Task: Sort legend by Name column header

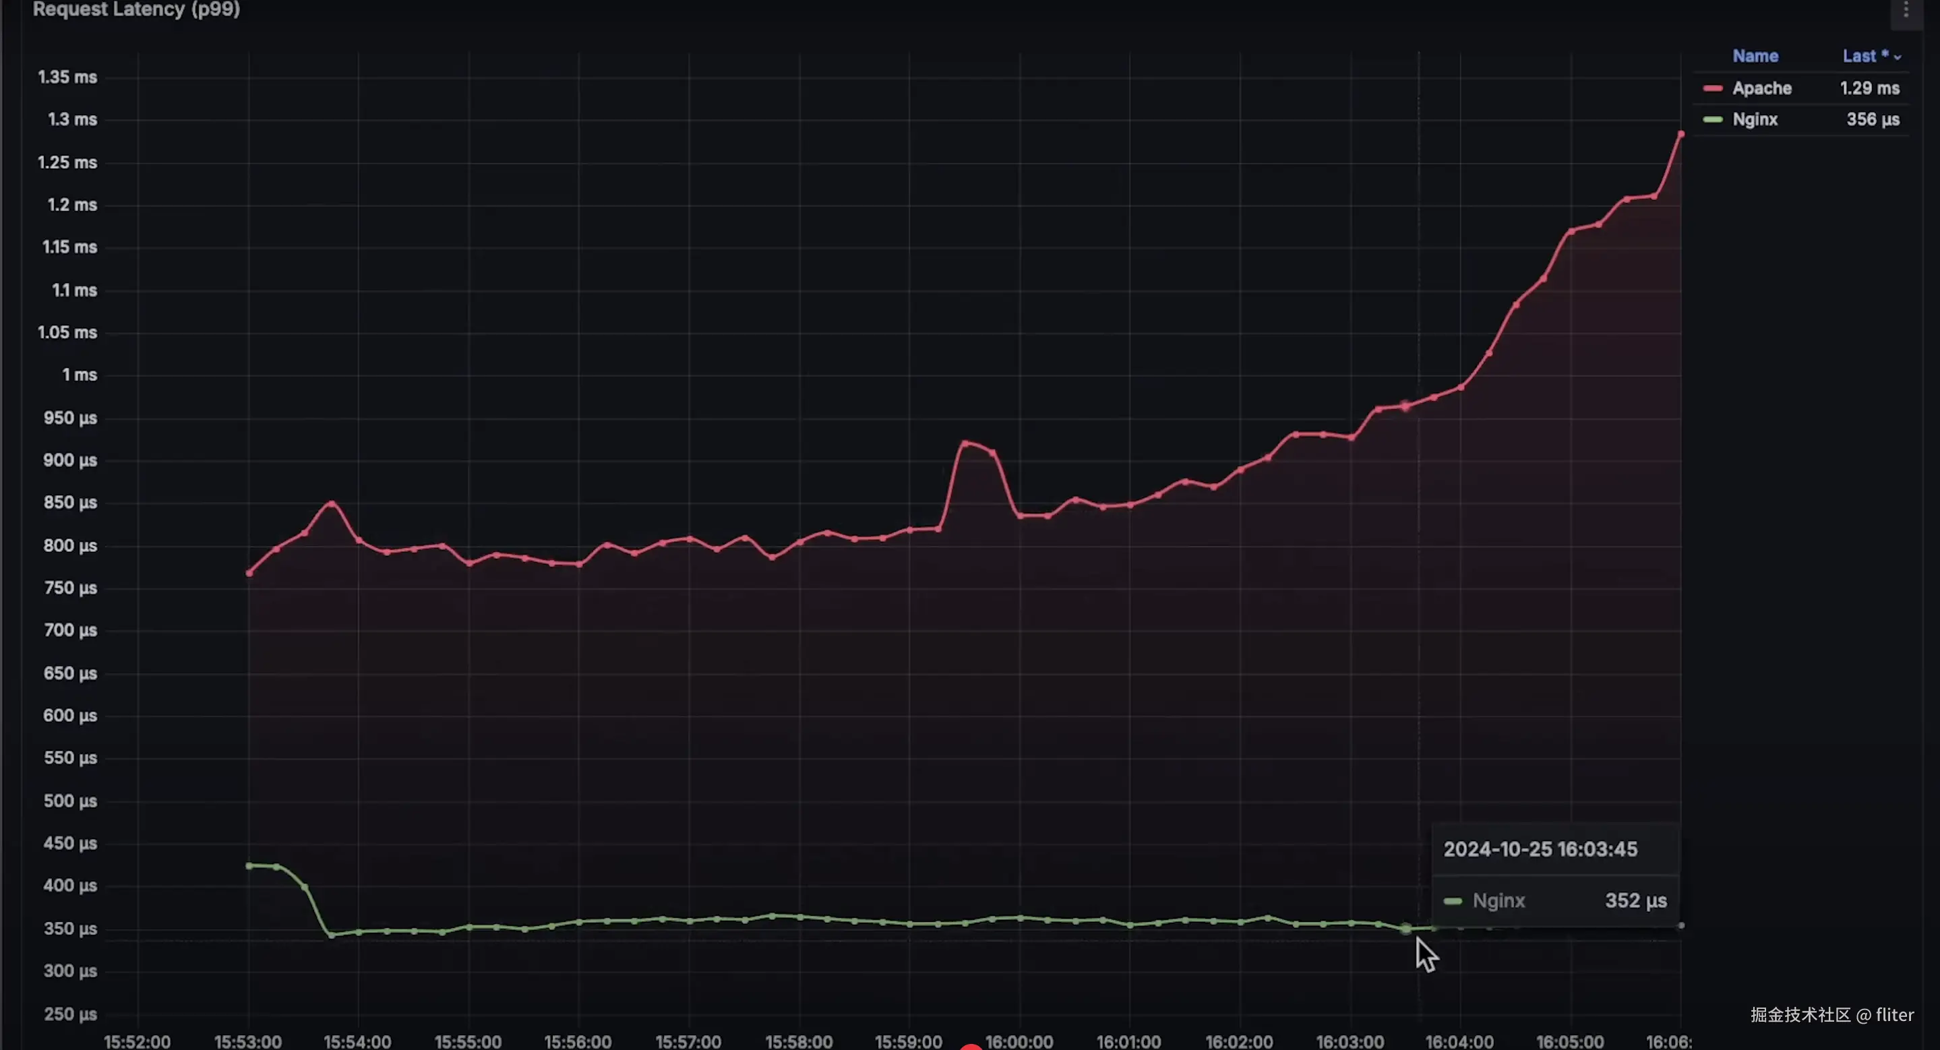Action: pyautogui.click(x=1755, y=57)
